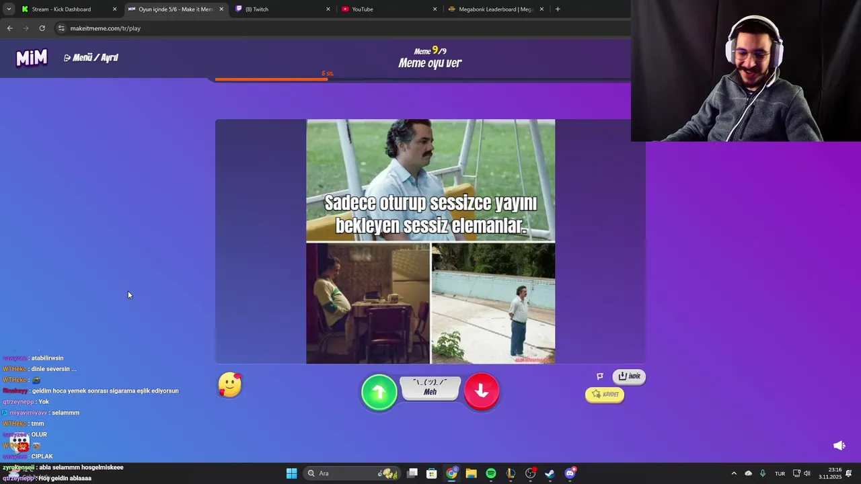
Task: Open the notifications bell icon
Action: pyautogui.click(x=849, y=473)
